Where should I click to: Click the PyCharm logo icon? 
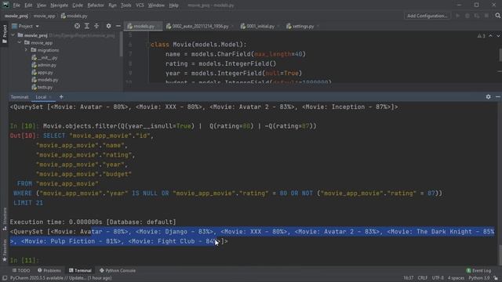pyautogui.click(x=5, y=5)
